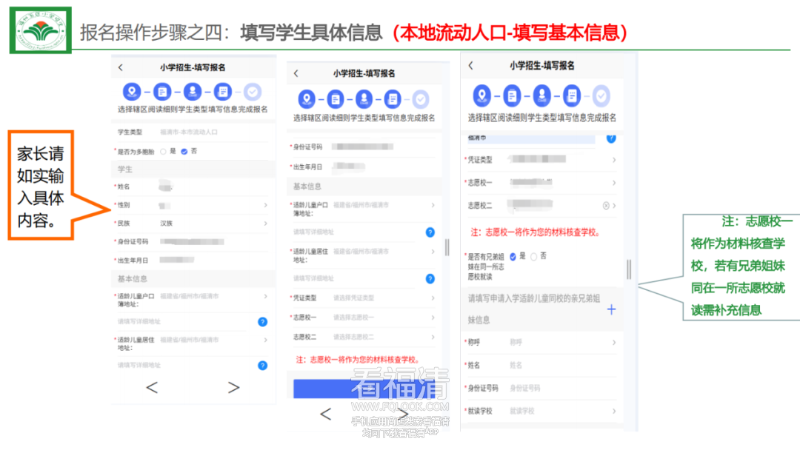Screen dimensions: 800x450
Task: Tap the completed checkmark step icon in right phone
Action: pos(601,95)
